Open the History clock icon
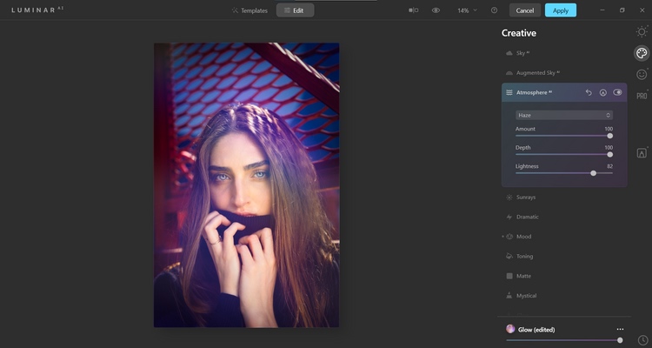 click(642, 340)
